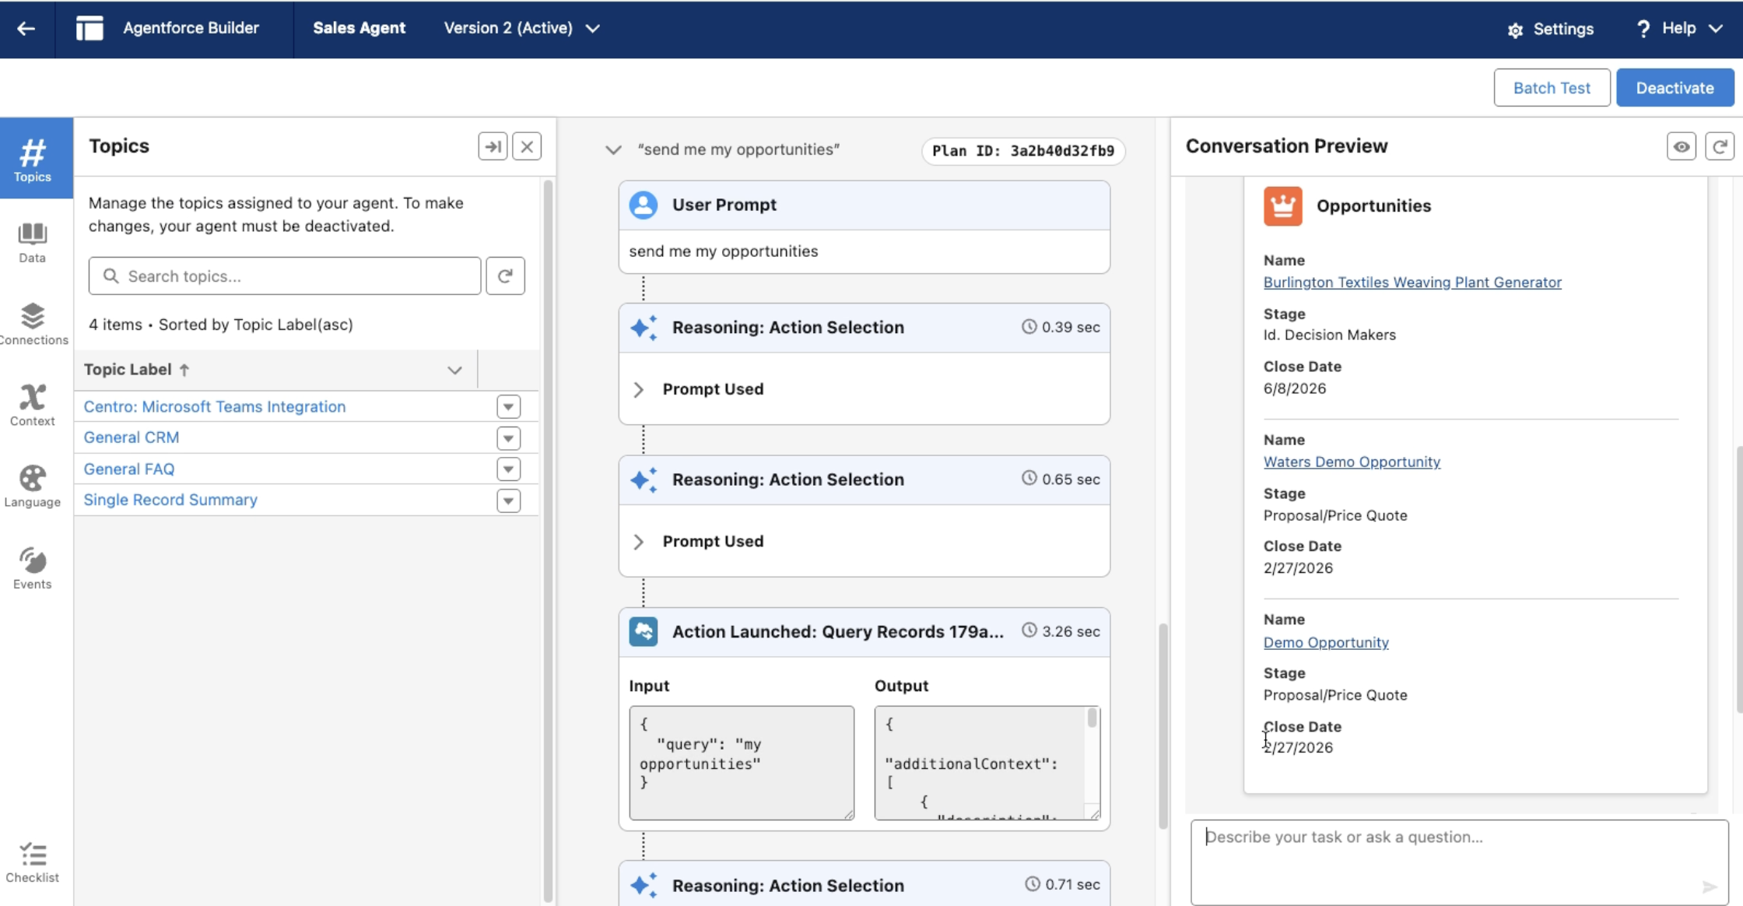Open the Connections sidebar panel

click(x=33, y=324)
